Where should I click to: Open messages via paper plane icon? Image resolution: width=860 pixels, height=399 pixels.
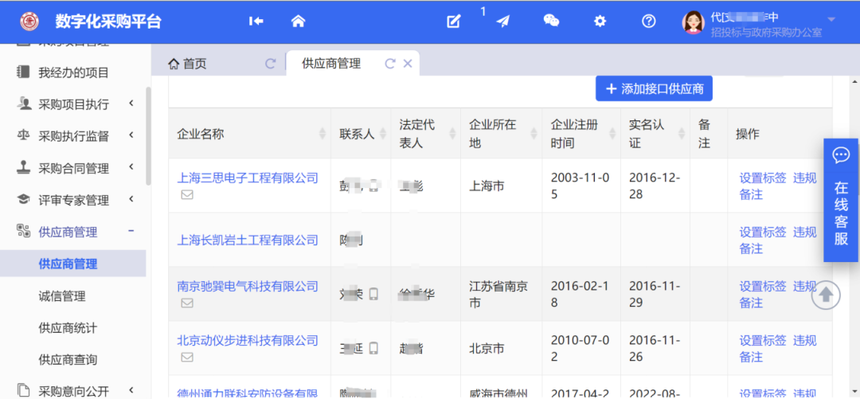(x=502, y=22)
